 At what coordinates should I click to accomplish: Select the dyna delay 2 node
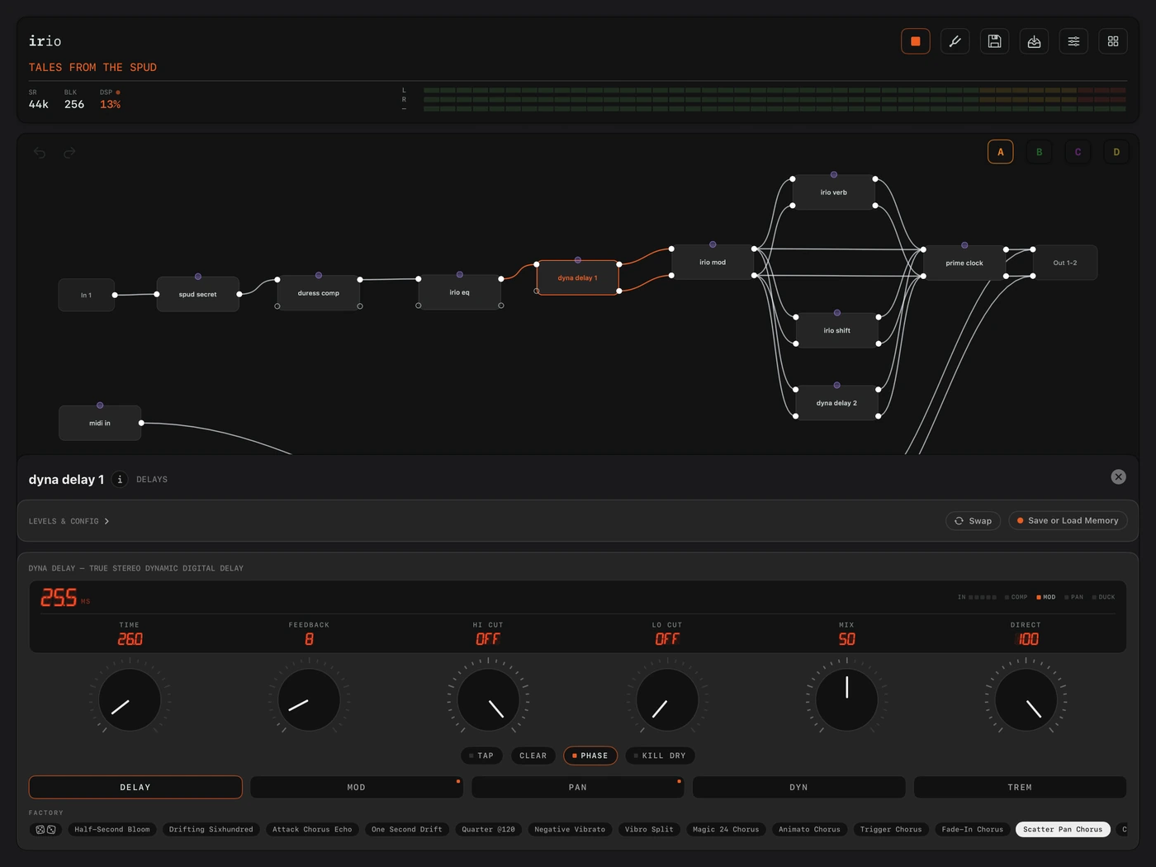(836, 403)
